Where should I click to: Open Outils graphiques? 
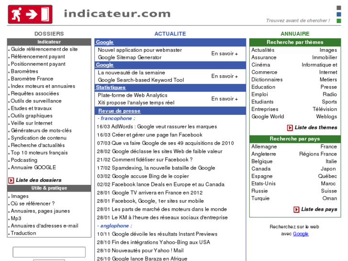click(x=32, y=116)
